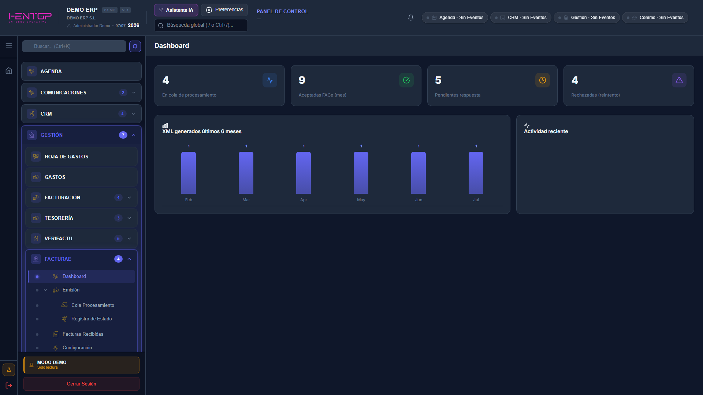This screenshot has height=395, width=703.
Task: Click the Feb bar in the XML chart
Action: pyautogui.click(x=189, y=173)
